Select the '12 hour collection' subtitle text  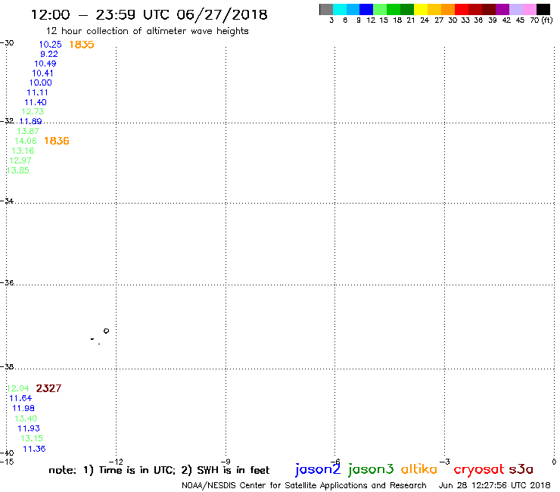147,31
